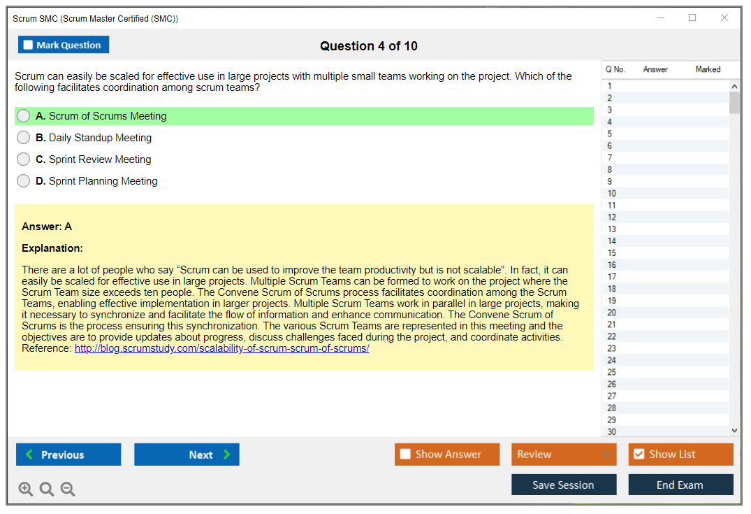
Task: Click the zoom in magnifier icon
Action: [x=25, y=490]
